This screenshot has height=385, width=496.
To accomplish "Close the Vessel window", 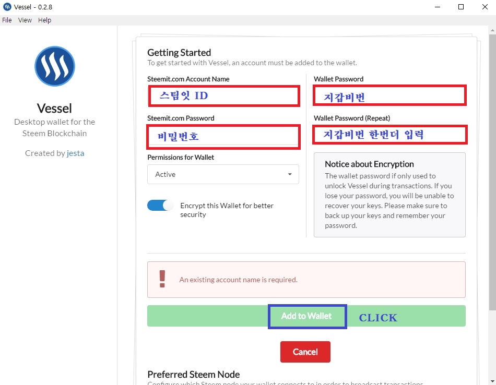I will tap(485, 7).
